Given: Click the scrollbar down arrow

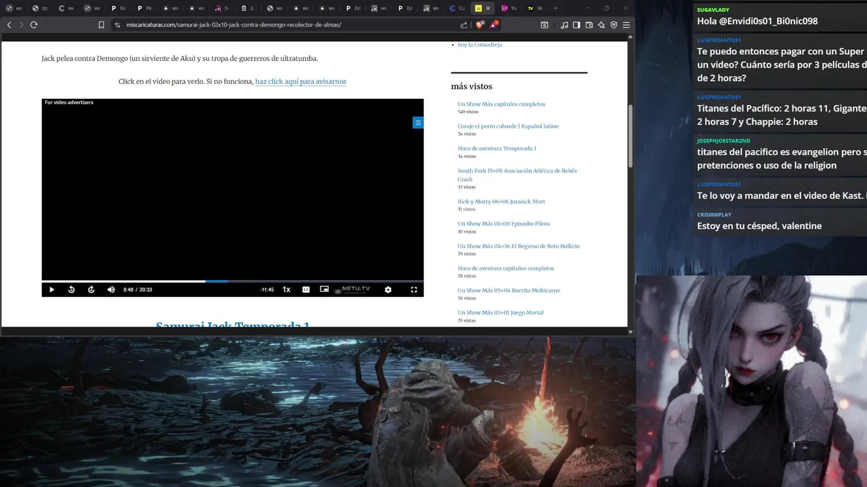Looking at the screenshot, I should [631, 331].
